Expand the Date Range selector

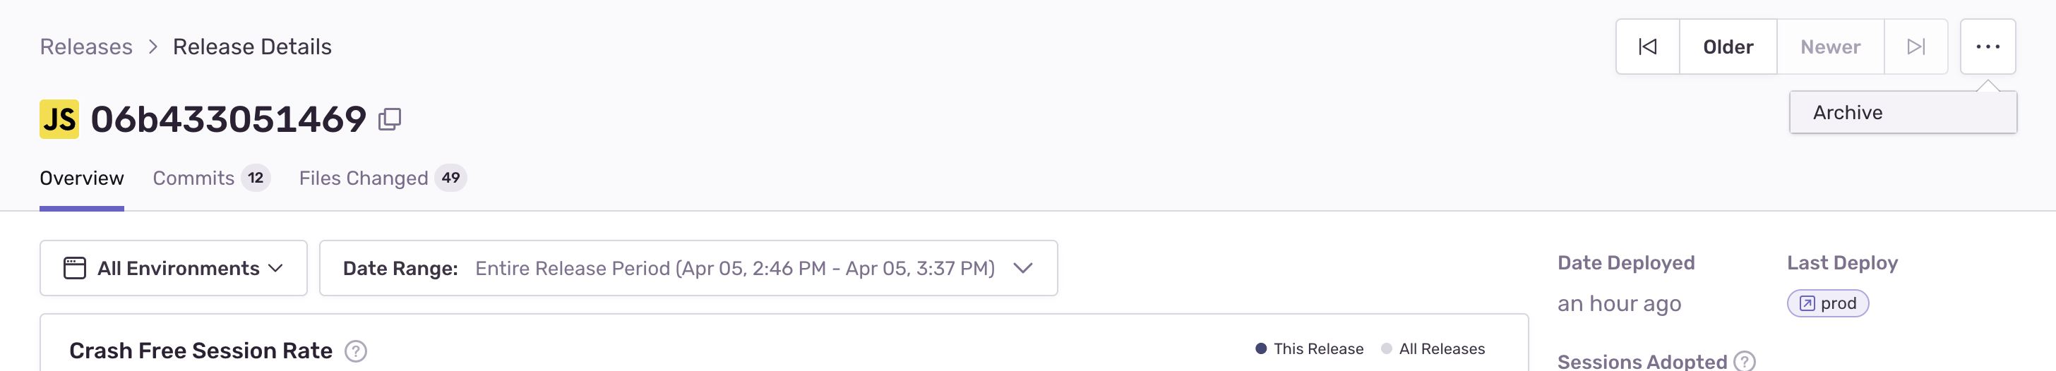688,268
